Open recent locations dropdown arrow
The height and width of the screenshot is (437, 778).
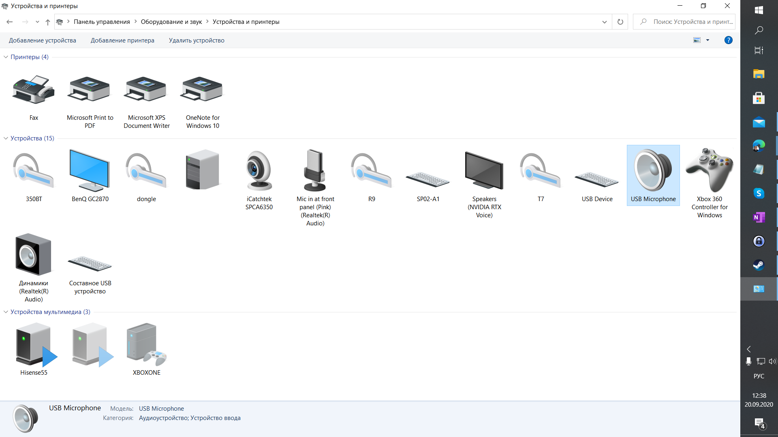tap(37, 22)
